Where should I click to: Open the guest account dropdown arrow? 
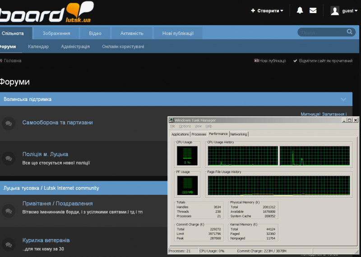point(356,11)
